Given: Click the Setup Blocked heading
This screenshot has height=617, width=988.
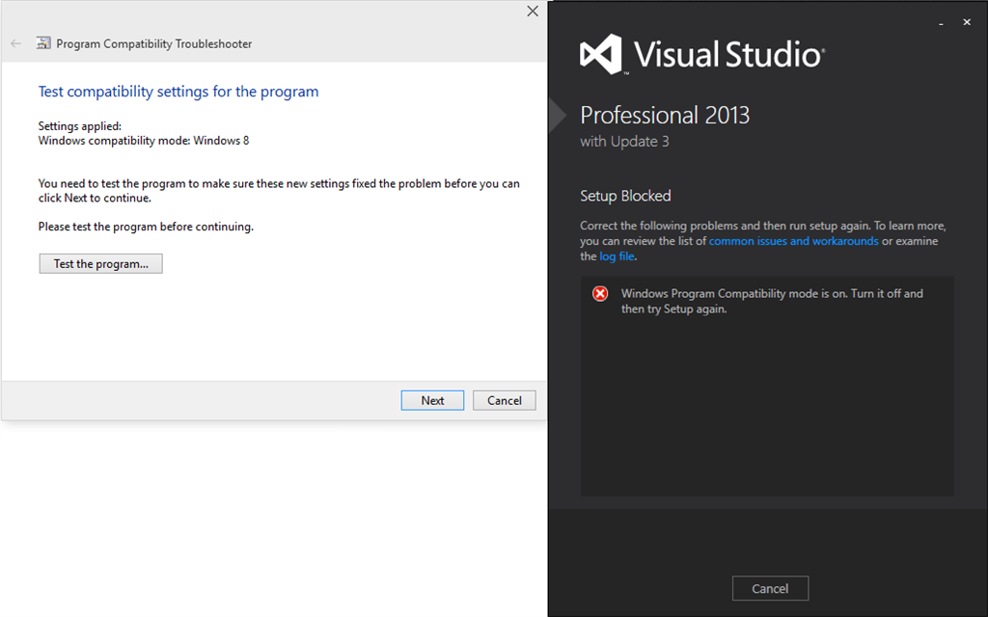Looking at the screenshot, I should pyautogui.click(x=625, y=196).
